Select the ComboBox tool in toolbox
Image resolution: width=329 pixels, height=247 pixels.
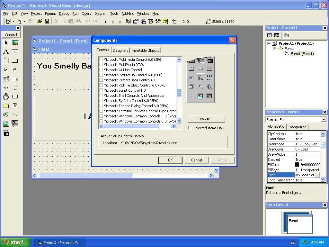(x=6, y=79)
